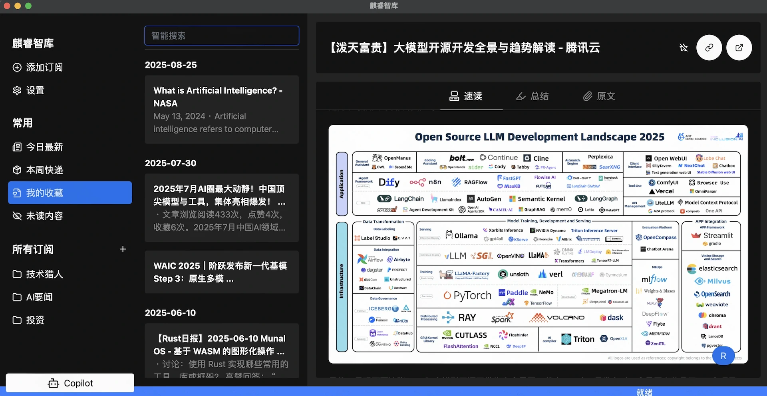Click the article title 泼天富贵 大模型开源开发全景
This screenshot has height=396, width=767.
click(x=463, y=48)
